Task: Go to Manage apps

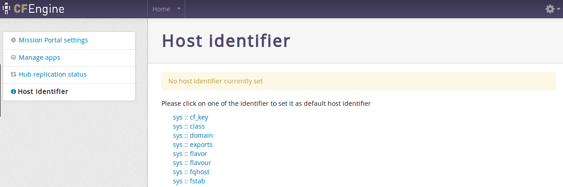Action: click(39, 57)
